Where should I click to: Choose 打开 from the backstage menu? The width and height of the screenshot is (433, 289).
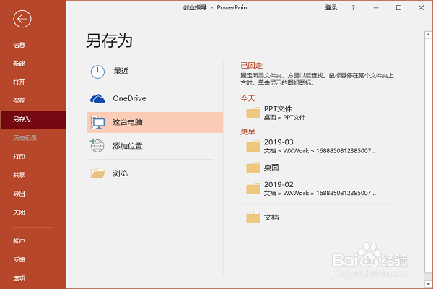coord(19,82)
